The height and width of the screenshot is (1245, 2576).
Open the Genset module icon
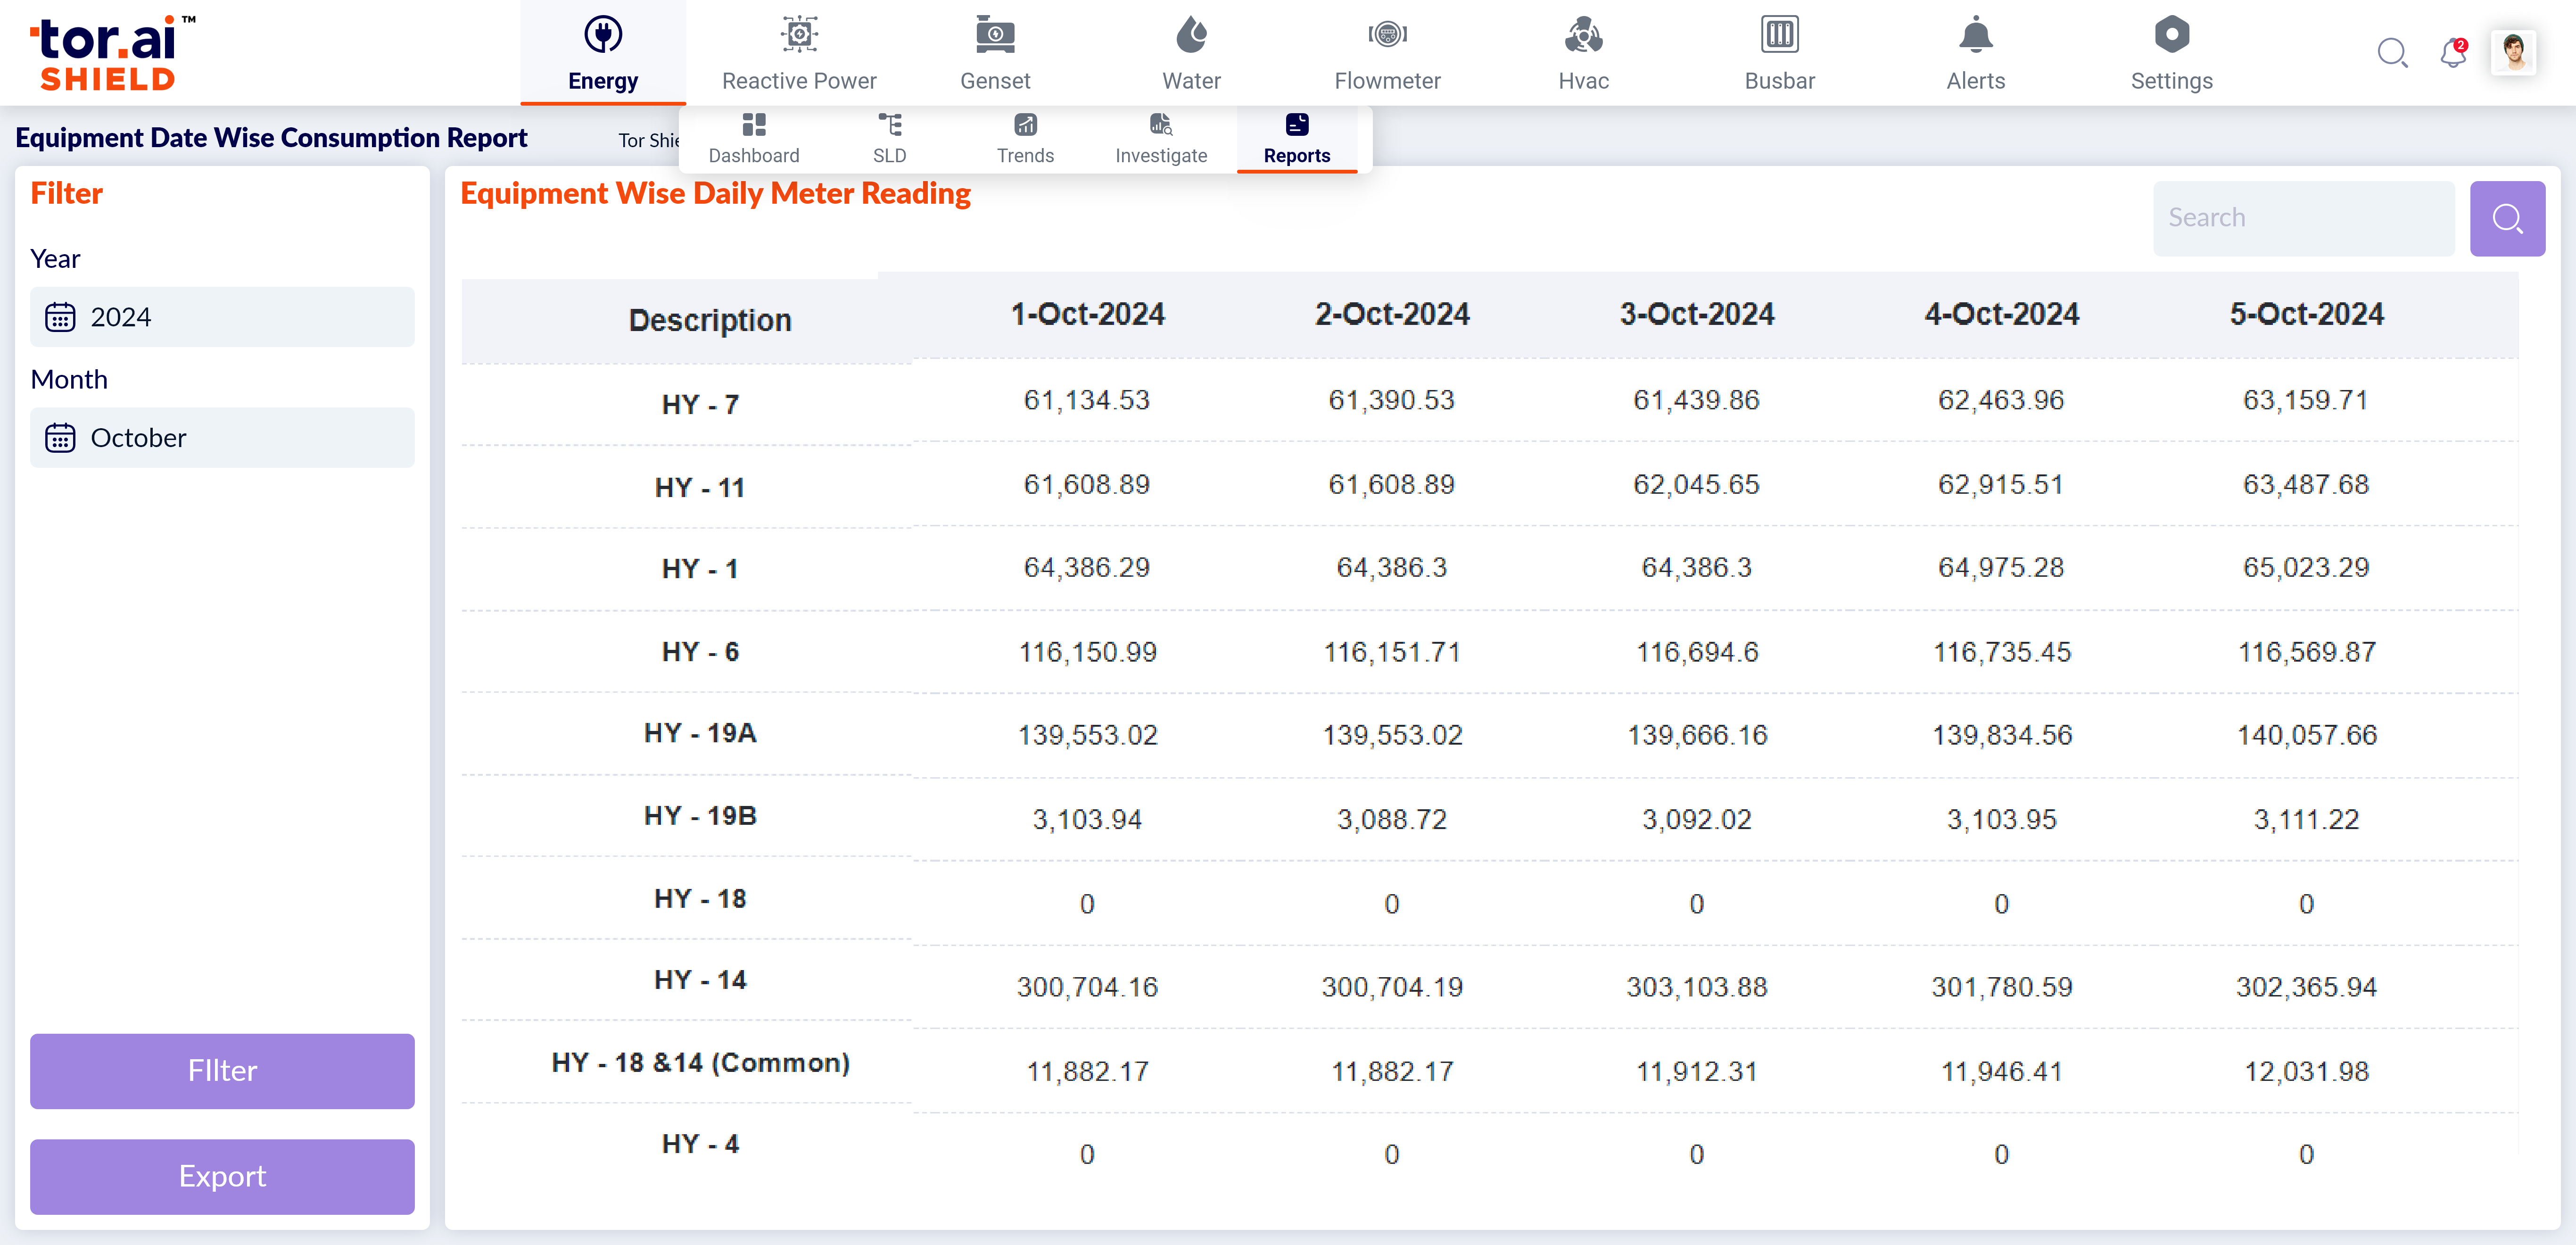pyautogui.click(x=995, y=35)
